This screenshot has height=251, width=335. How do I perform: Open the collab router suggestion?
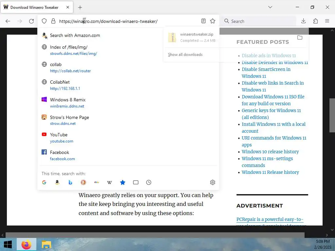128,67
